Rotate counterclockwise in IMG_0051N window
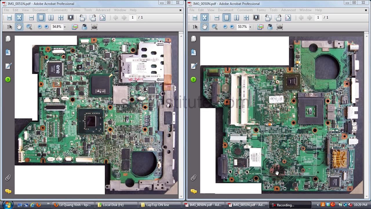371x209 pixels. (x=83, y=18)
